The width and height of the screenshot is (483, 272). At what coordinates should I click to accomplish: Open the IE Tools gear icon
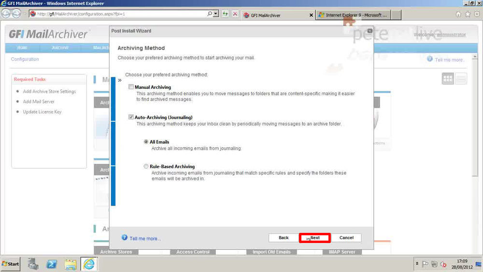[x=477, y=14]
